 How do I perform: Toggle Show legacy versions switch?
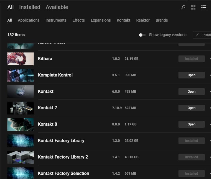(142, 35)
